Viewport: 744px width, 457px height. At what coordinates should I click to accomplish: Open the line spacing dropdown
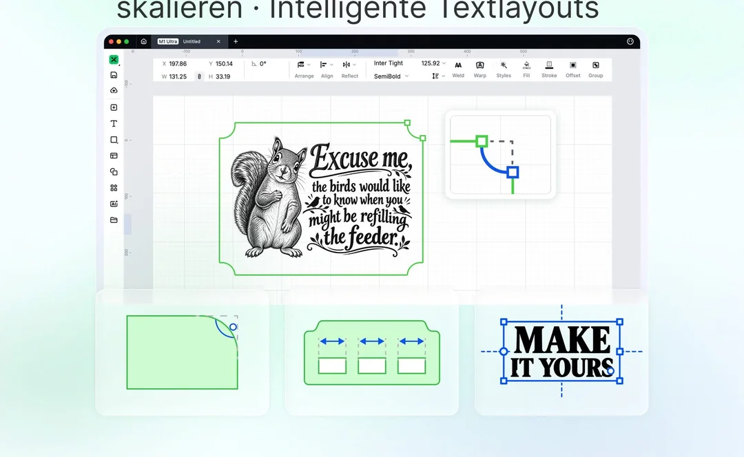[438, 76]
